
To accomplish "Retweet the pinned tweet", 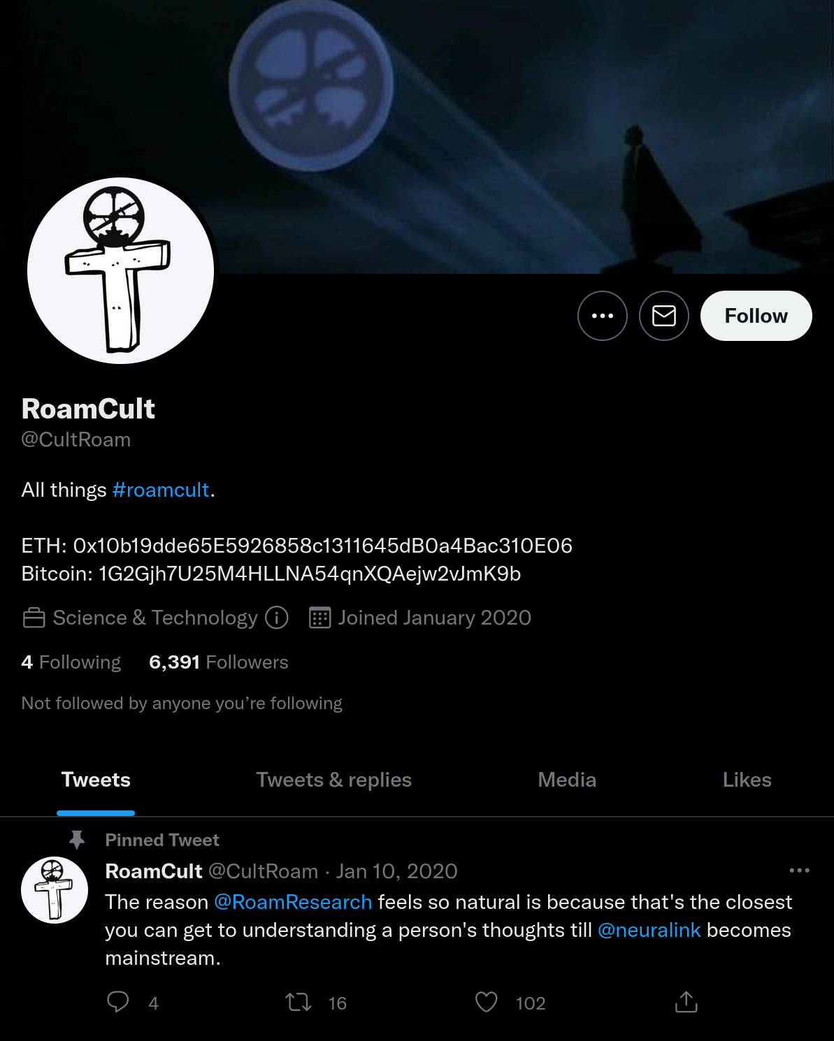I will [x=299, y=1003].
